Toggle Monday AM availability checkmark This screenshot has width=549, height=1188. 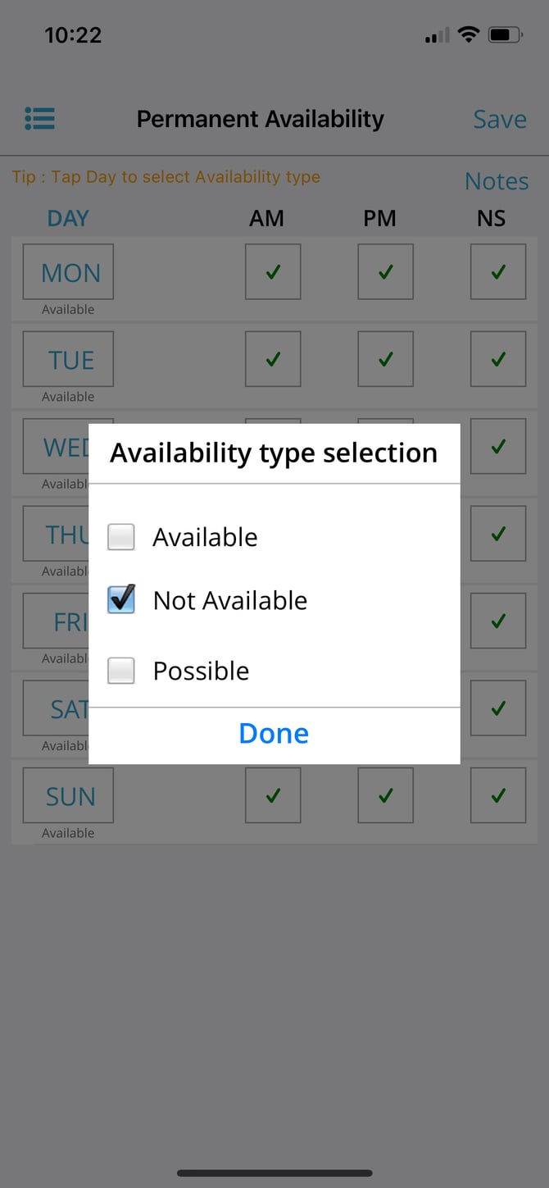click(x=273, y=271)
